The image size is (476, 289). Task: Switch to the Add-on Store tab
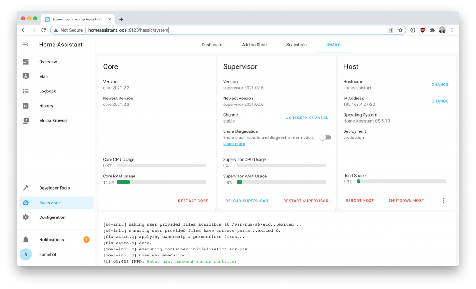coord(254,45)
